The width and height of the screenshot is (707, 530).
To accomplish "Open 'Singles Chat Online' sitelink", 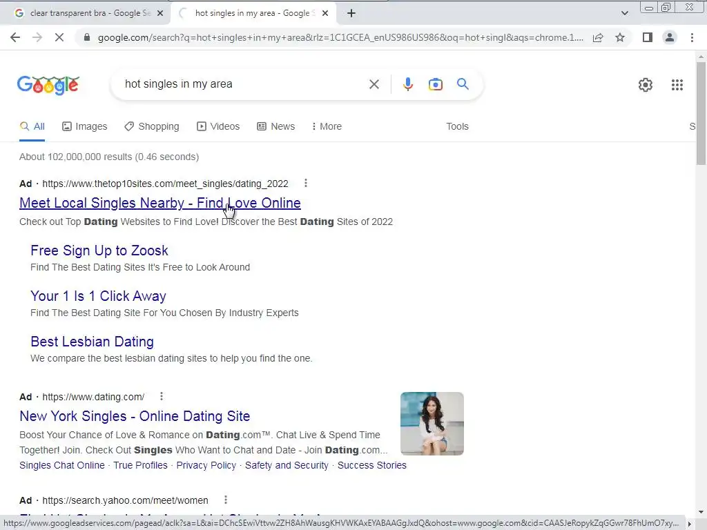I will (x=62, y=465).
